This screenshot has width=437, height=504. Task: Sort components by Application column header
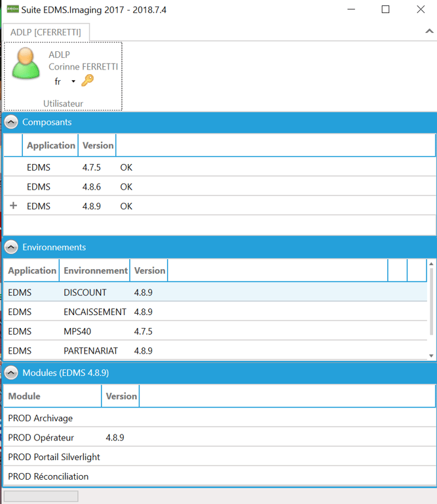(50, 146)
